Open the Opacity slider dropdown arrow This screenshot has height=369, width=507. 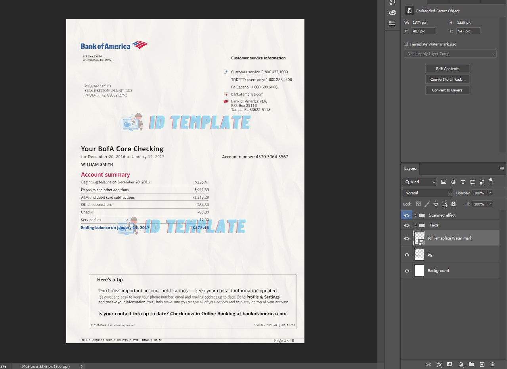(x=489, y=193)
